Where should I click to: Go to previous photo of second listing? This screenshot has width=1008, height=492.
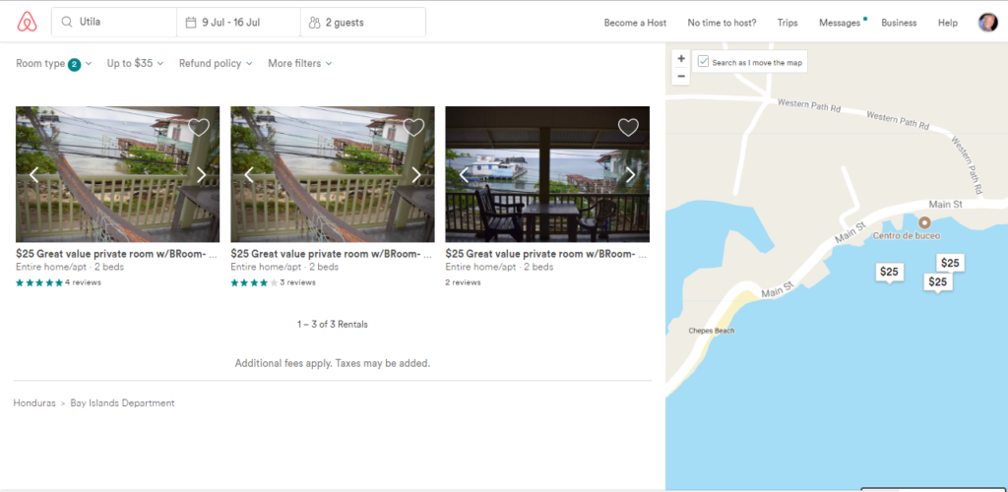[249, 175]
